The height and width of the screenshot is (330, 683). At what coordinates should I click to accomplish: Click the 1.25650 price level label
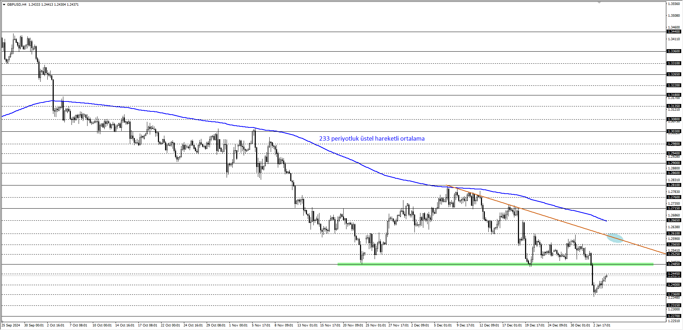pos(674,245)
